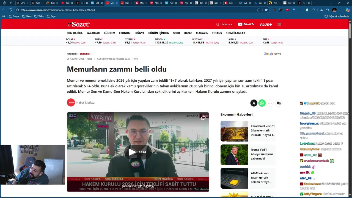Open YAZARLAR menu item

click(93, 33)
